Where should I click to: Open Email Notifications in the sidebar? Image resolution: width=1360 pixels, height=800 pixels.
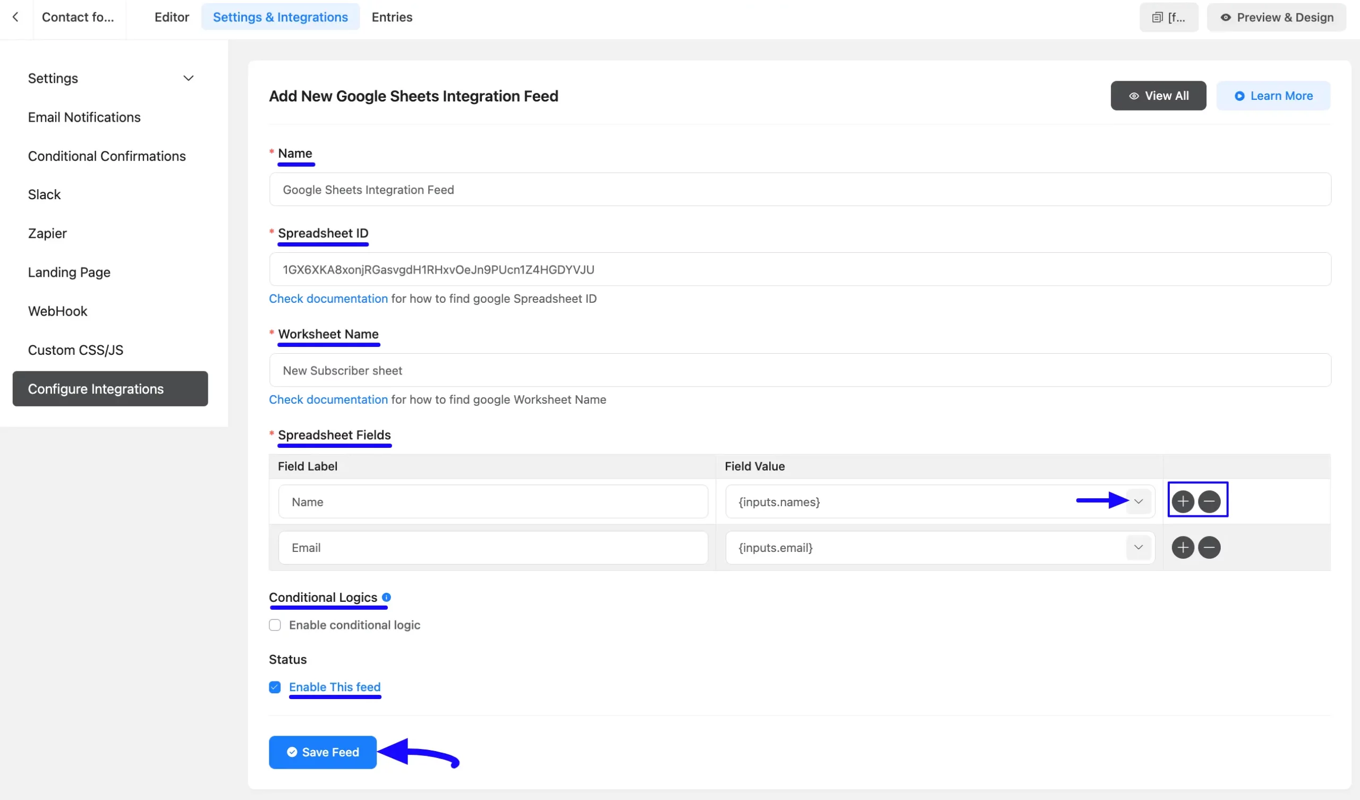[84, 117]
